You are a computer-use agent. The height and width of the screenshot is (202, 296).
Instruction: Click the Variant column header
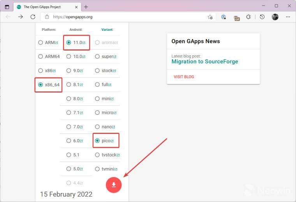(107, 30)
